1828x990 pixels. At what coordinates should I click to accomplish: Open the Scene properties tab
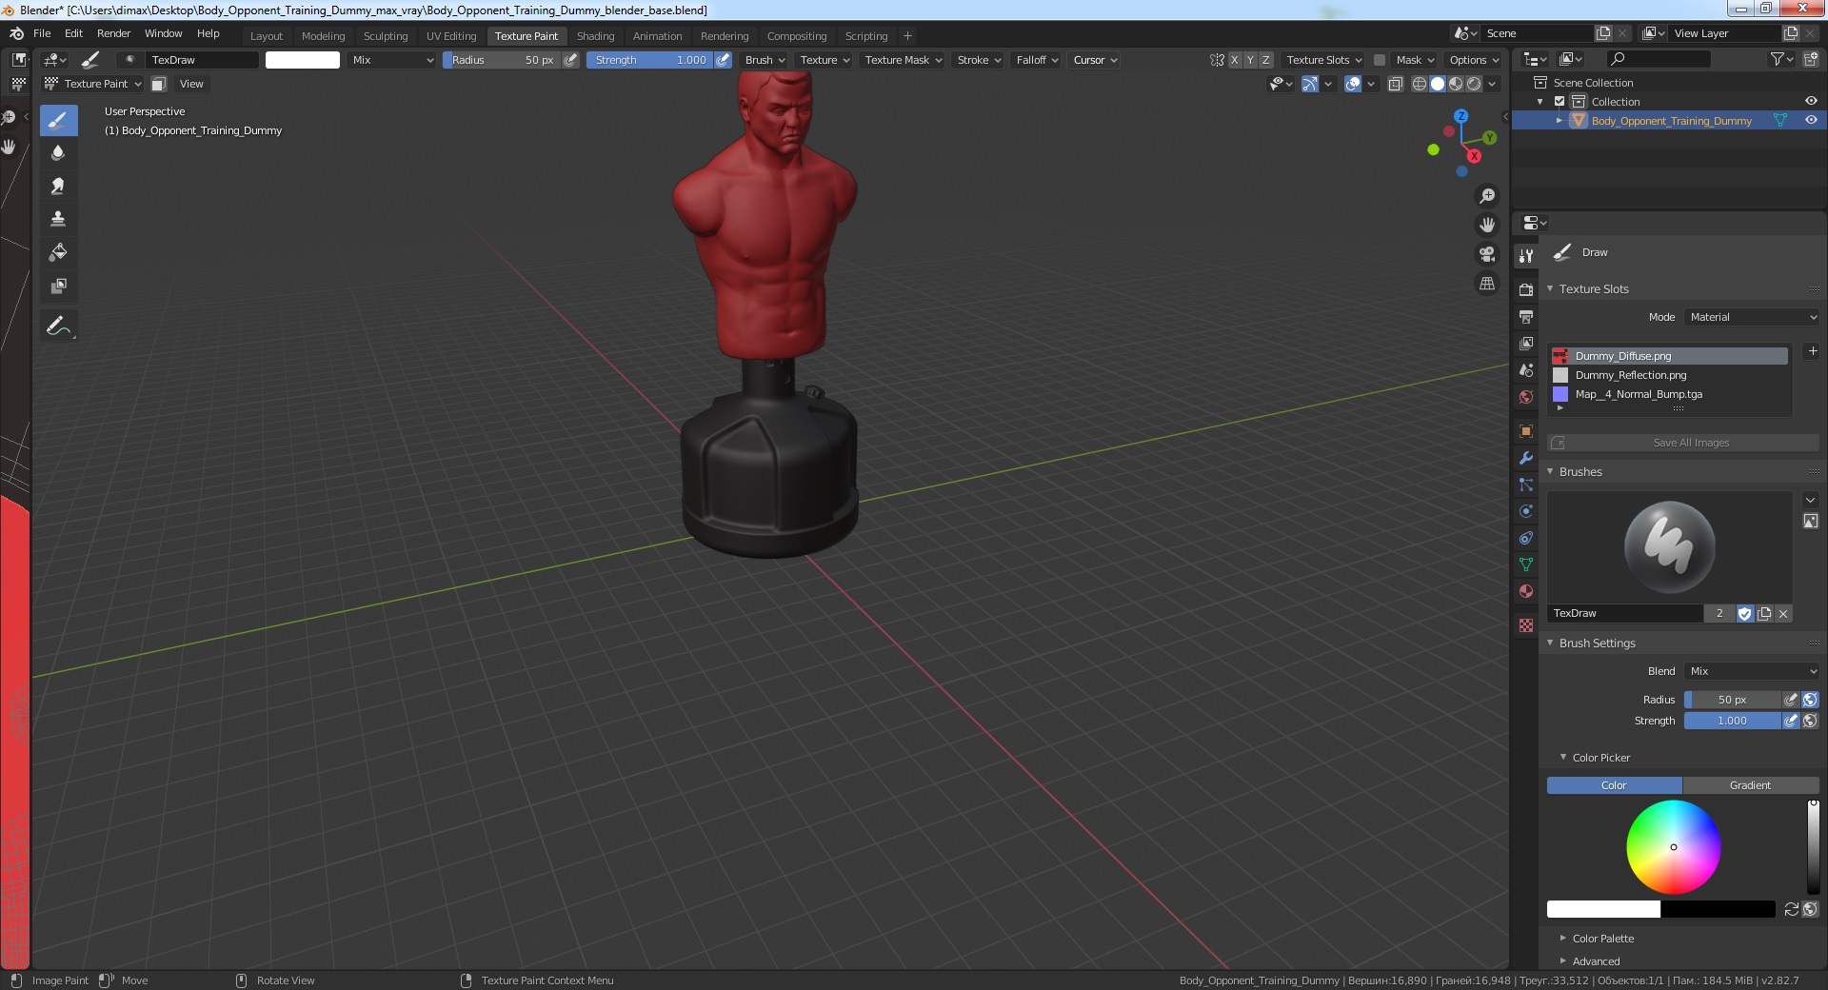[1526, 369]
